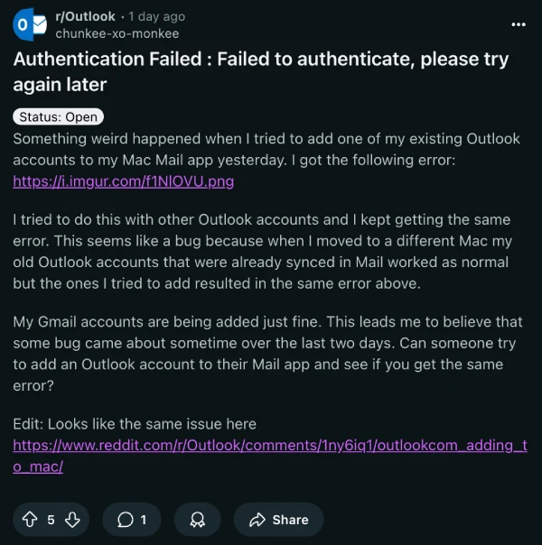Open the three-dot post options menu
This screenshot has width=542, height=545.
(x=518, y=24)
